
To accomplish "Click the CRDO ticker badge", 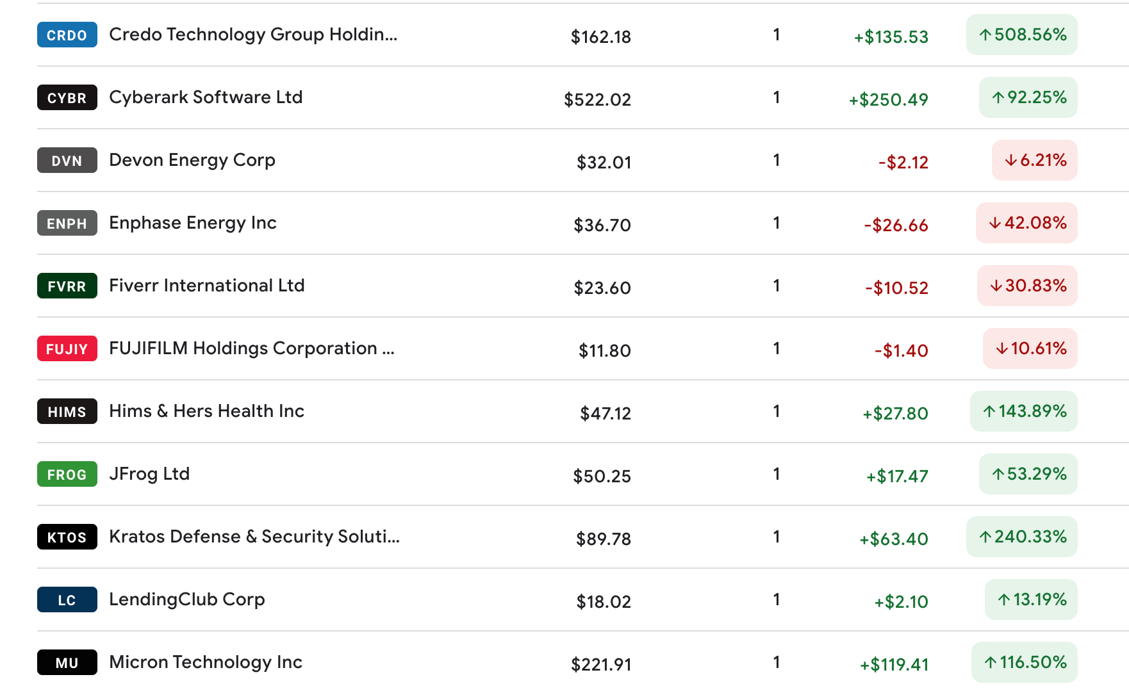I will tap(67, 35).
